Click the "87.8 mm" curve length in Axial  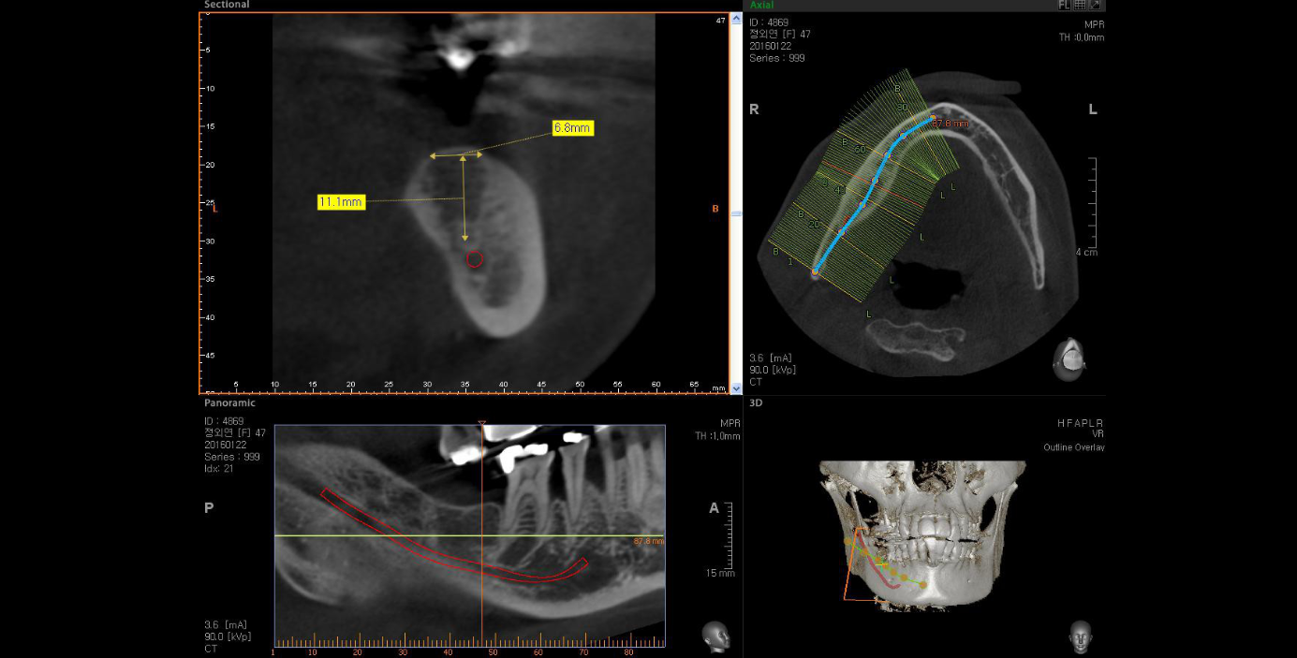pyautogui.click(x=951, y=123)
